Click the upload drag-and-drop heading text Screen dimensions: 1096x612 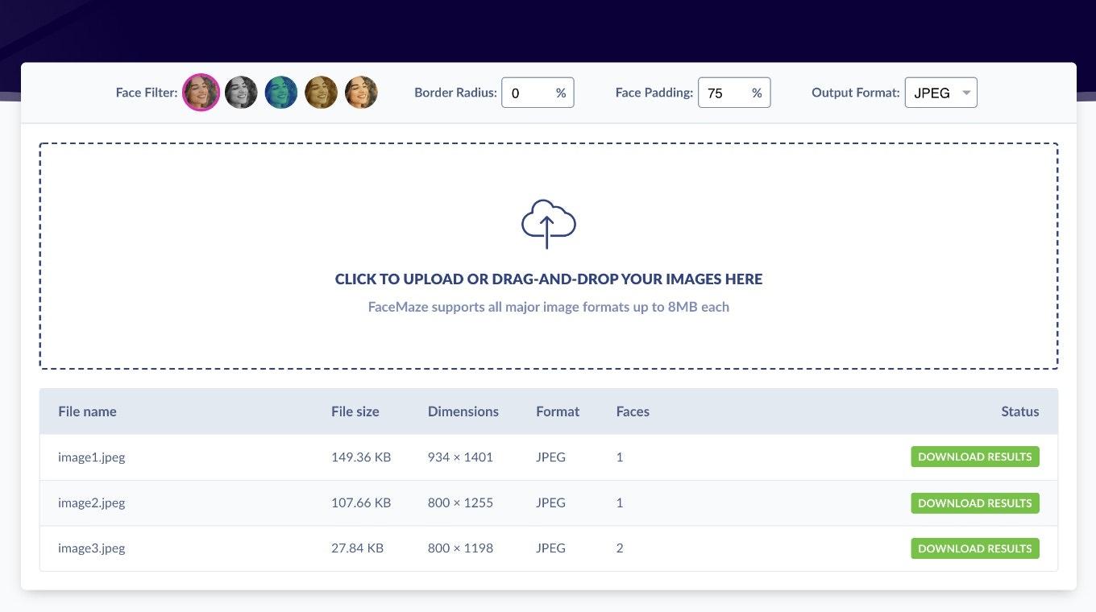coord(548,279)
